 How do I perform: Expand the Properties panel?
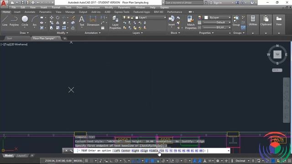click(x=206, y=33)
